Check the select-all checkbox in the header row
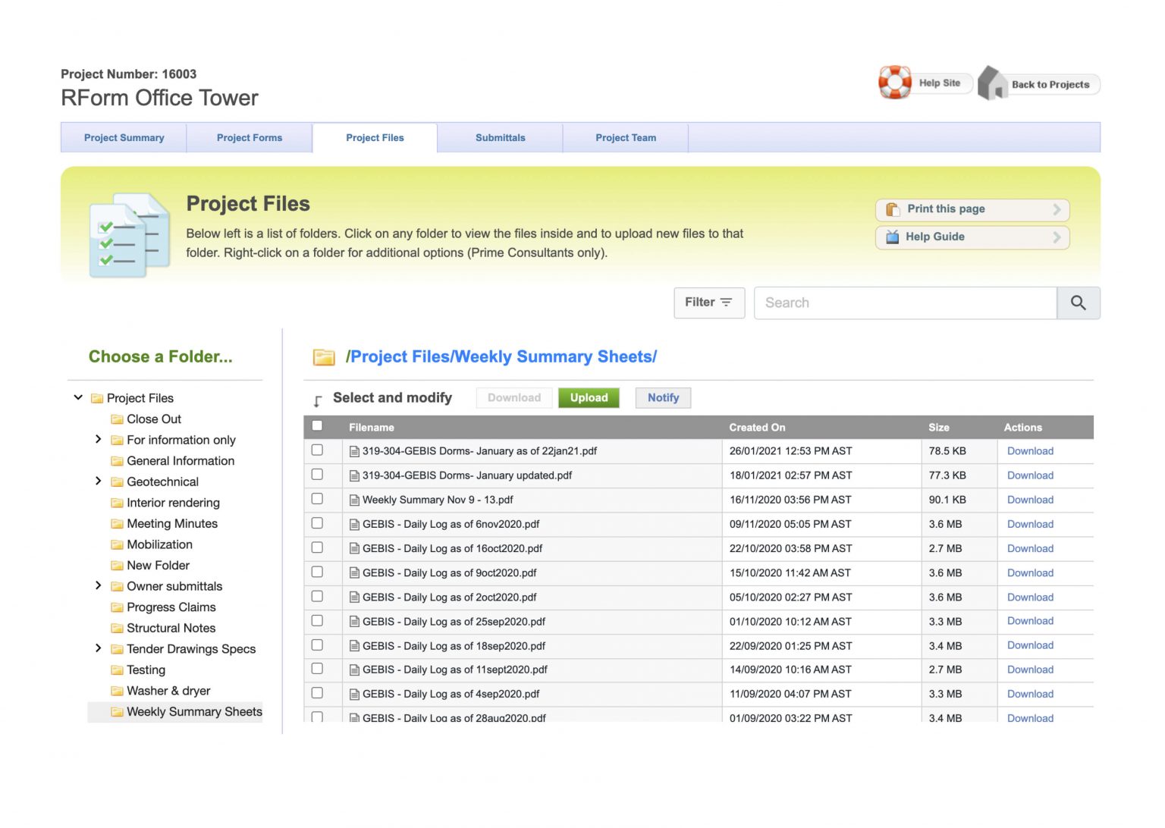This screenshot has width=1165, height=828. [317, 425]
